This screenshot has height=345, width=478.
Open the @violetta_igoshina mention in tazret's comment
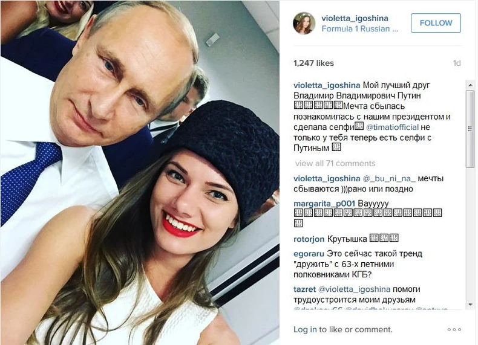pyautogui.click(x=354, y=289)
